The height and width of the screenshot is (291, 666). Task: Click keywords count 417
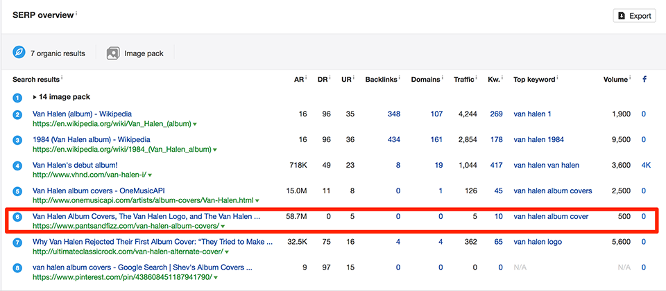(496, 165)
